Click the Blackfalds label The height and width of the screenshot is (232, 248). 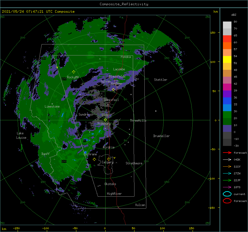point(117,76)
